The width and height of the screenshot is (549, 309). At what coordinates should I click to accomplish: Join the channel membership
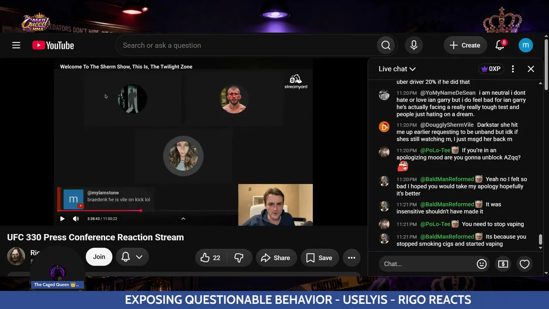tap(99, 257)
